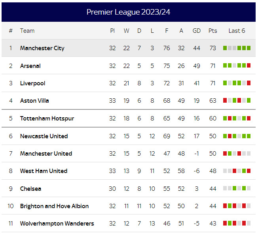Screen dimensions: 258x235
Task: Click the red loss square in Liverpool's form
Action: tap(249, 83)
